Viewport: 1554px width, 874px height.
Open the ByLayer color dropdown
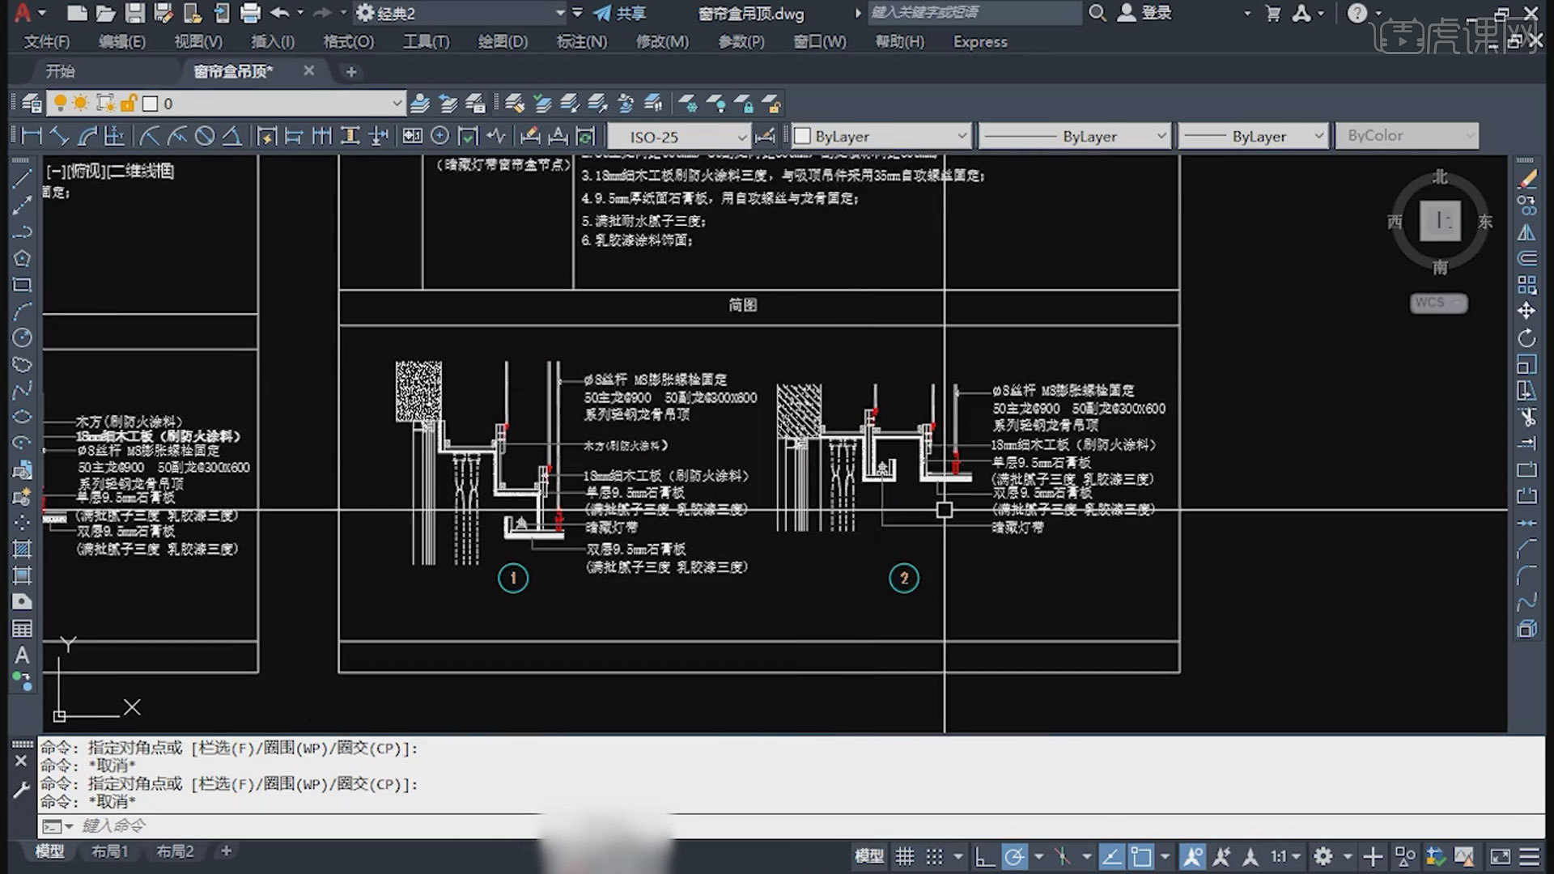[881, 136]
